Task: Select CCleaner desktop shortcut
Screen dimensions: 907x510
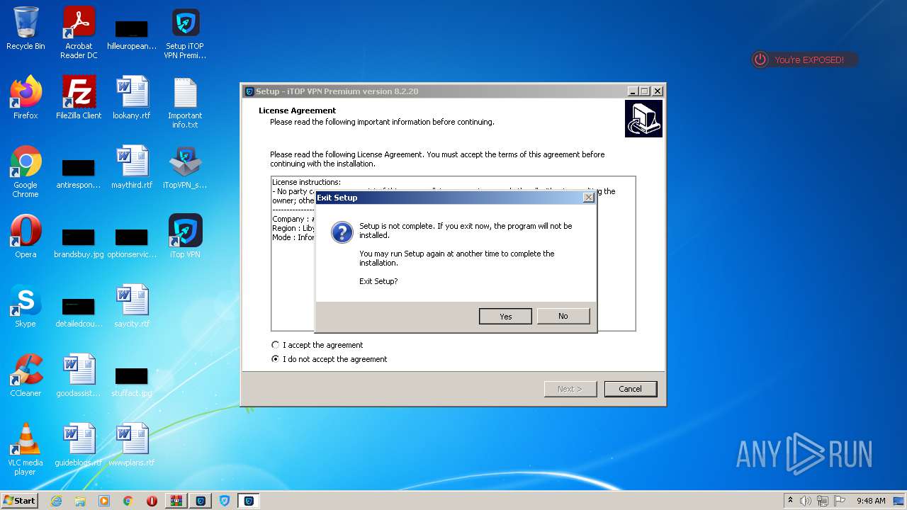Action: 26,375
